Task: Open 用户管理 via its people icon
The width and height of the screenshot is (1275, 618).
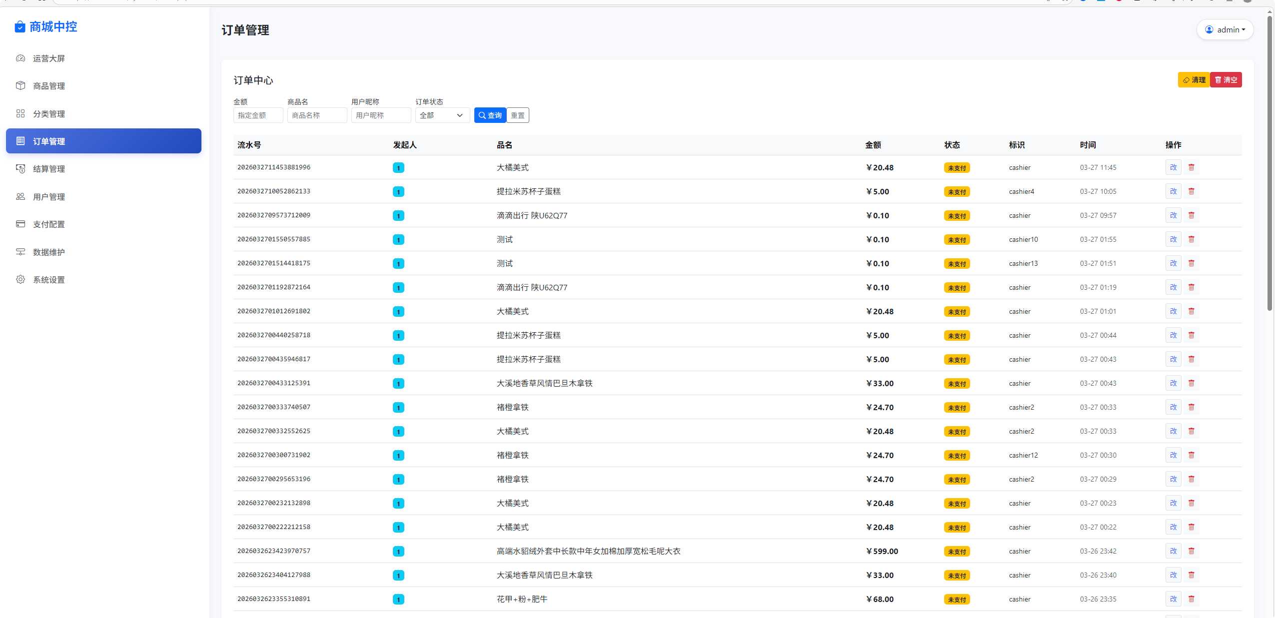Action: click(x=20, y=197)
